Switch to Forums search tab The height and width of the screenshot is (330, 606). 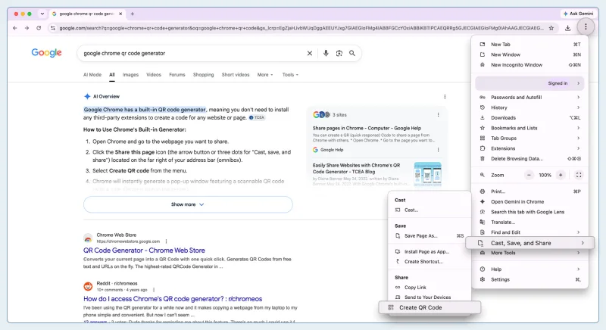(177, 75)
